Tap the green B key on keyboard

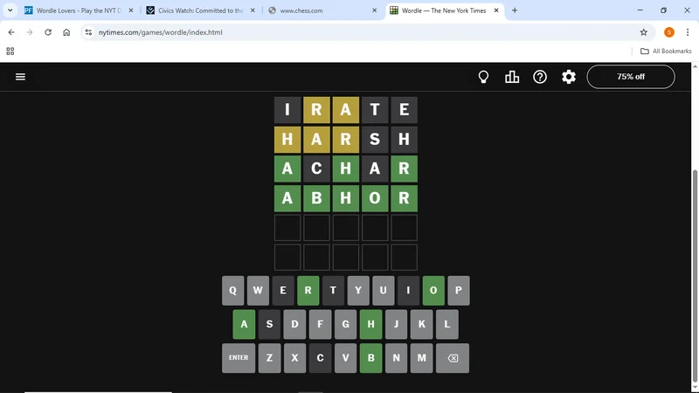370,358
